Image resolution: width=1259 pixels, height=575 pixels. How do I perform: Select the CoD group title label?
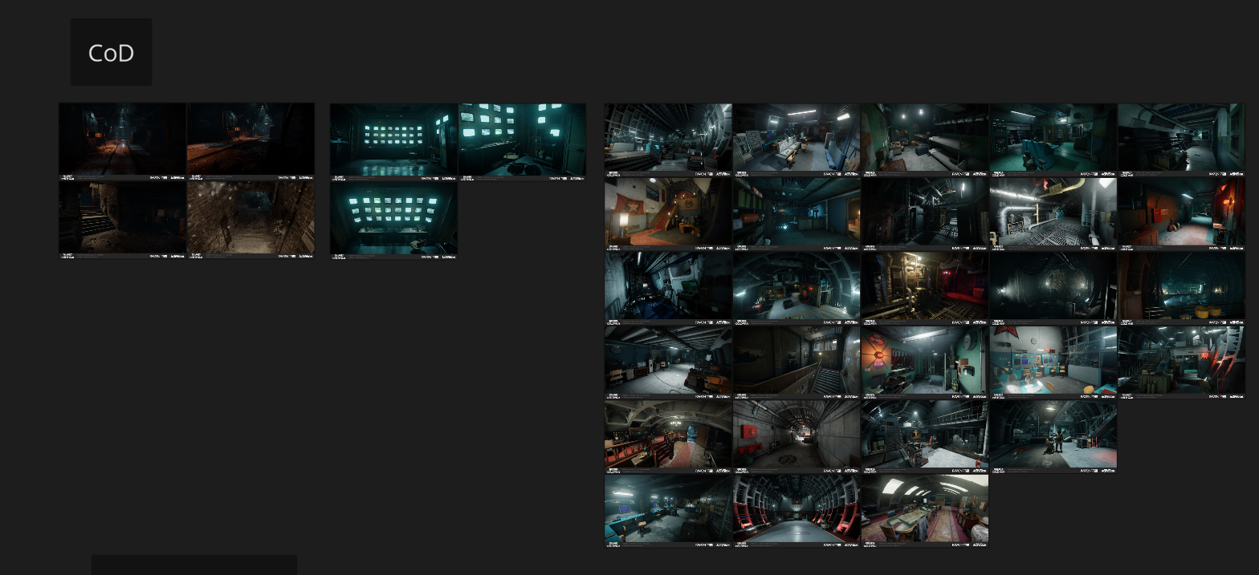111,53
